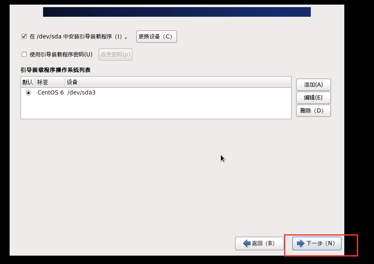Go back using the 返回 button

(x=259, y=243)
